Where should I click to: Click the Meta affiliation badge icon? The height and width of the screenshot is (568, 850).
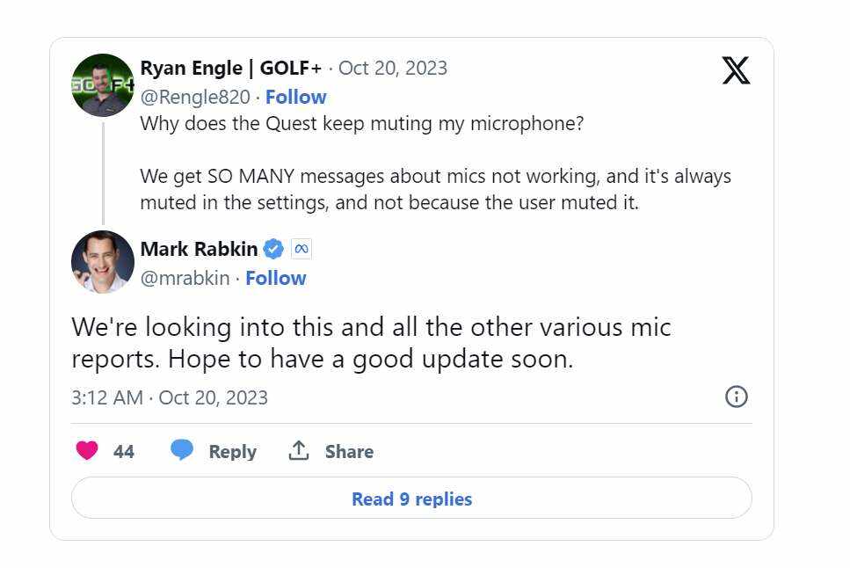(x=301, y=249)
